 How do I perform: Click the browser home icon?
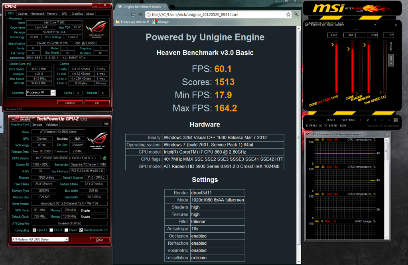point(140,15)
